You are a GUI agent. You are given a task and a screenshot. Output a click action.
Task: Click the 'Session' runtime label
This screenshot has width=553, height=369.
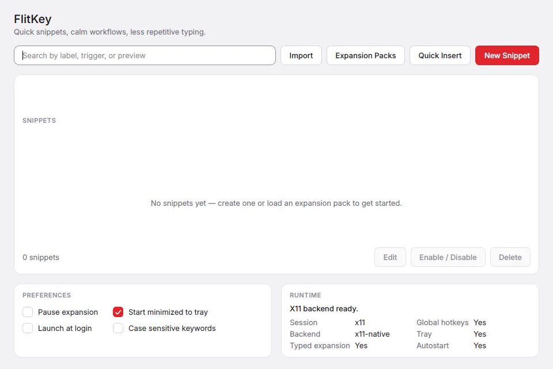304,322
